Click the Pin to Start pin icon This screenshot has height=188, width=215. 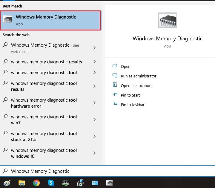pos(115,94)
